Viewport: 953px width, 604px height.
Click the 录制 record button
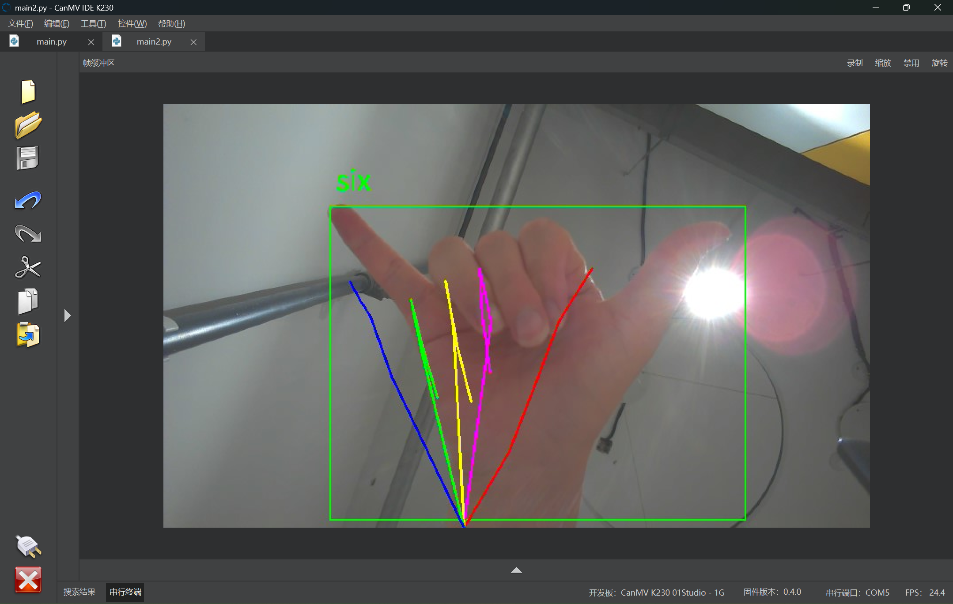(x=855, y=63)
